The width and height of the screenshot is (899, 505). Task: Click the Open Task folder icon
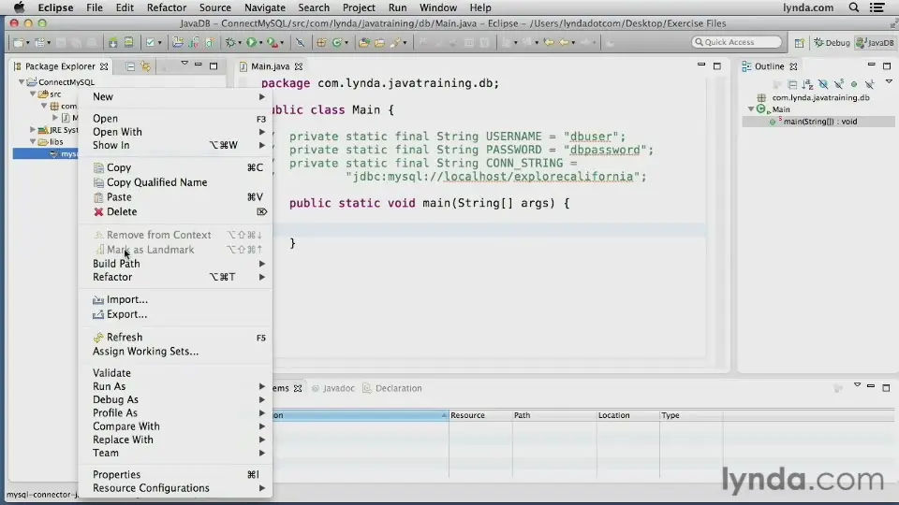[x=379, y=42]
